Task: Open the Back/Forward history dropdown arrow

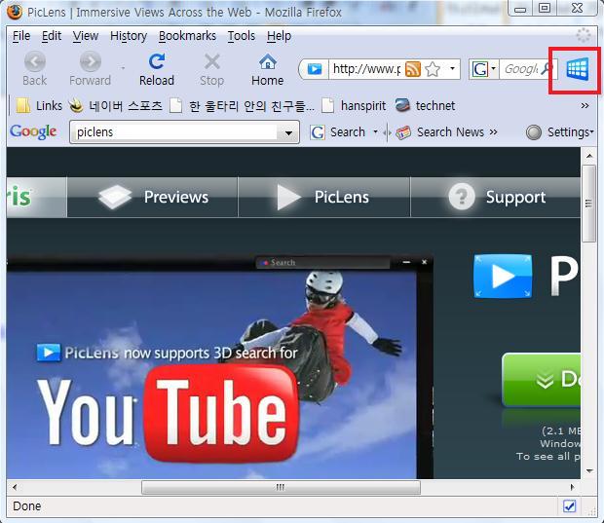Action: tap(124, 68)
